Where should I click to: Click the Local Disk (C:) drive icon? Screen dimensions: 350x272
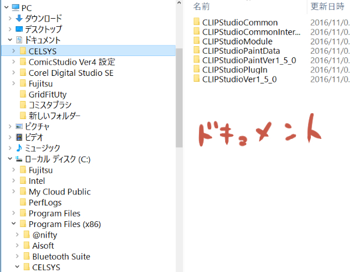click(x=19, y=159)
